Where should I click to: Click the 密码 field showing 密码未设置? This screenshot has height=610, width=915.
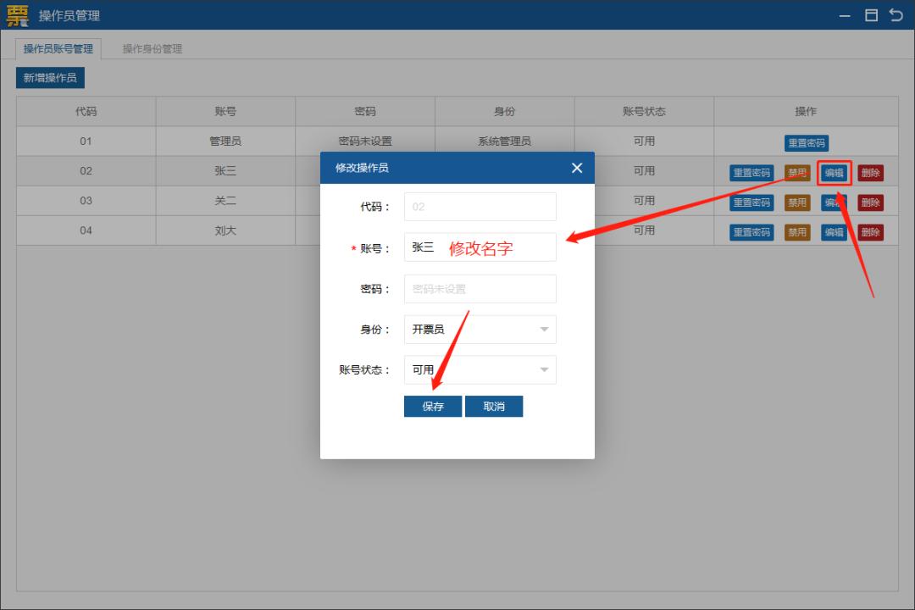(x=480, y=288)
